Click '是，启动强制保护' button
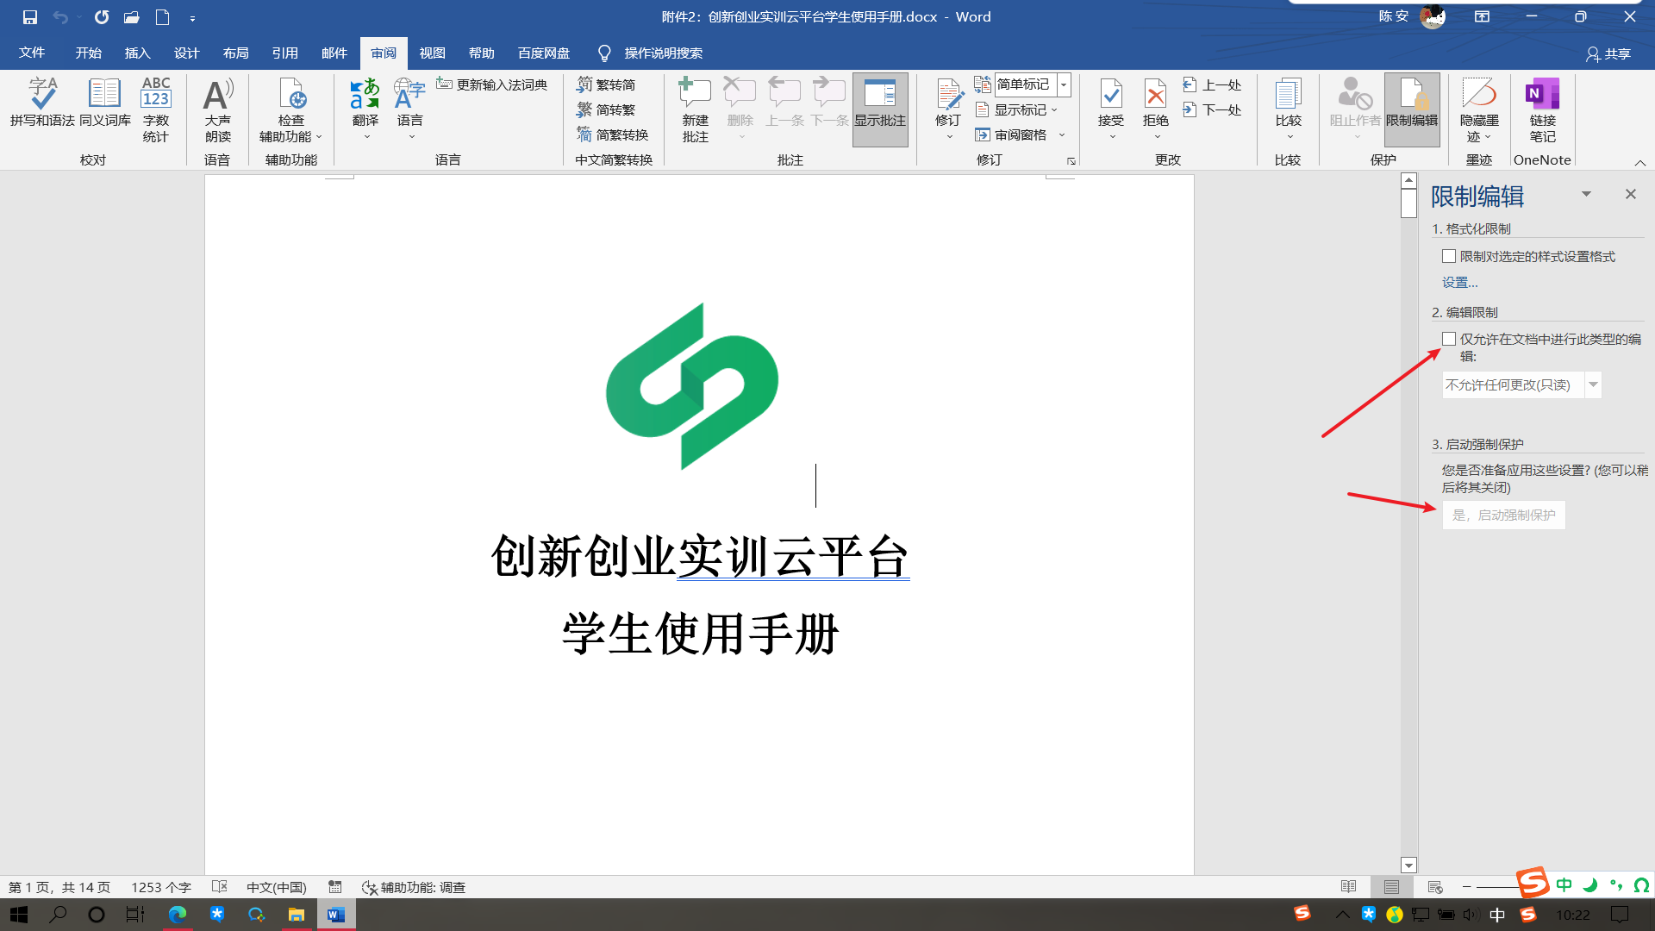Image resolution: width=1655 pixels, height=931 pixels. point(1503,515)
